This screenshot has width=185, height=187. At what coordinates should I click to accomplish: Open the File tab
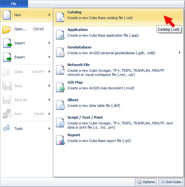pos(14,4)
